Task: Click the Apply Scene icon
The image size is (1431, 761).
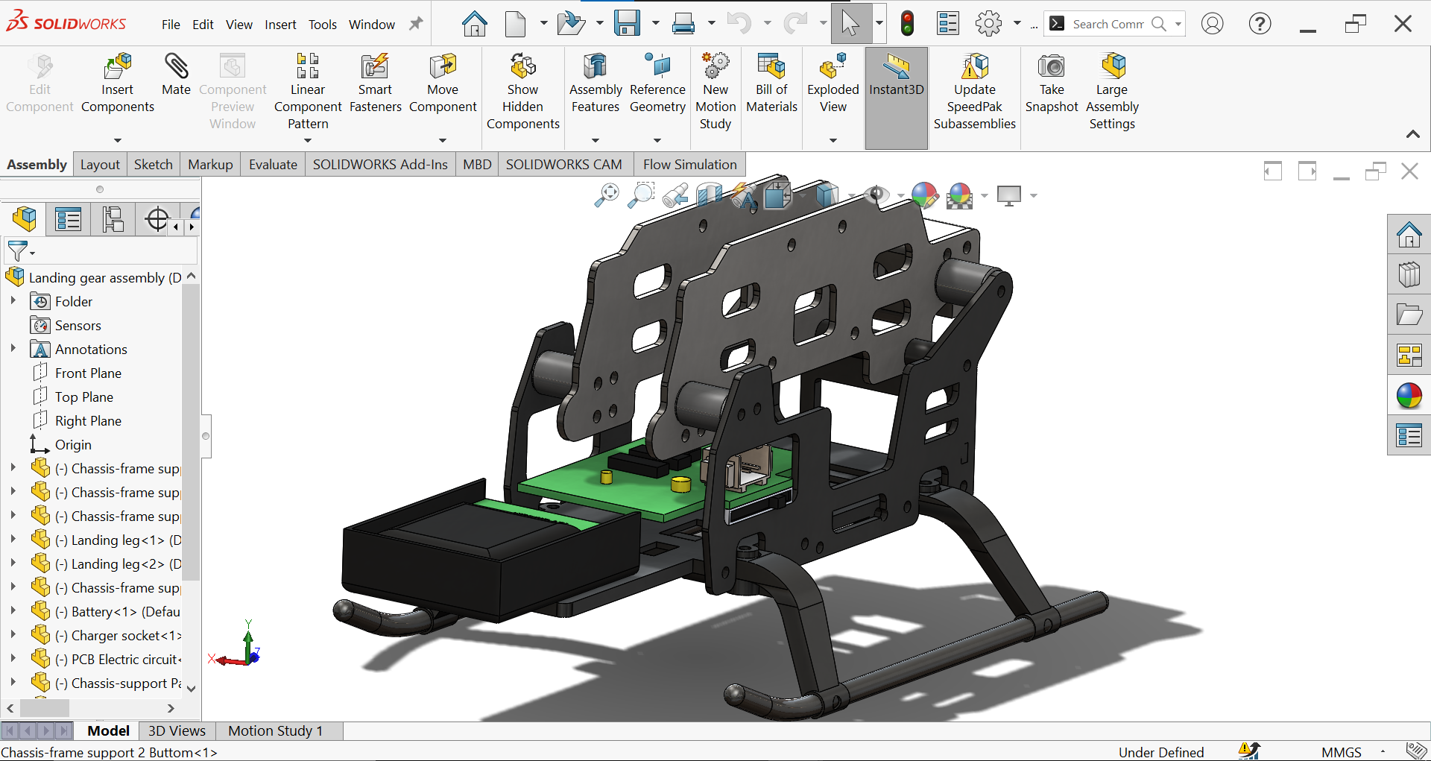Action: coord(960,195)
